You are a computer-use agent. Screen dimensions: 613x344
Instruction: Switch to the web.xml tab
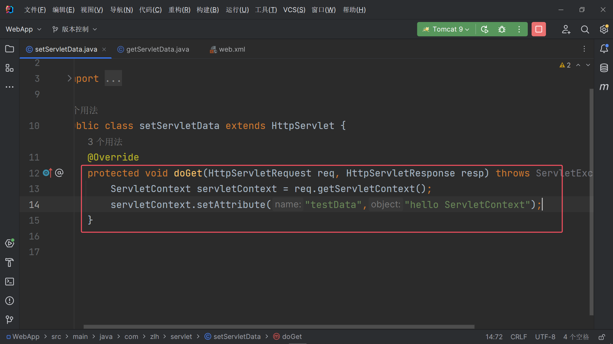pyautogui.click(x=231, y=49)
